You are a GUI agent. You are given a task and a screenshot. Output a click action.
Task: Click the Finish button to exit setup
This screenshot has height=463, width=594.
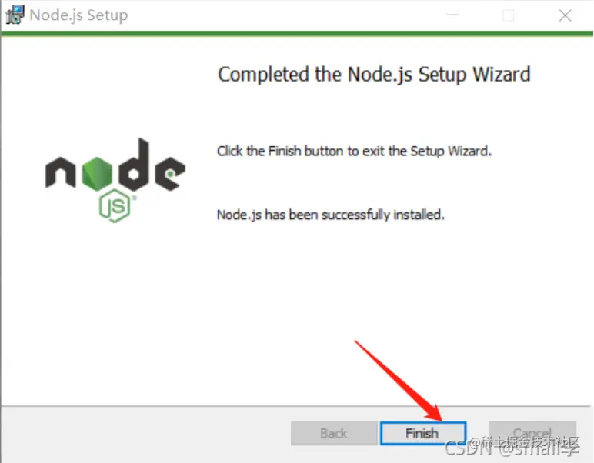pos(422,433)
